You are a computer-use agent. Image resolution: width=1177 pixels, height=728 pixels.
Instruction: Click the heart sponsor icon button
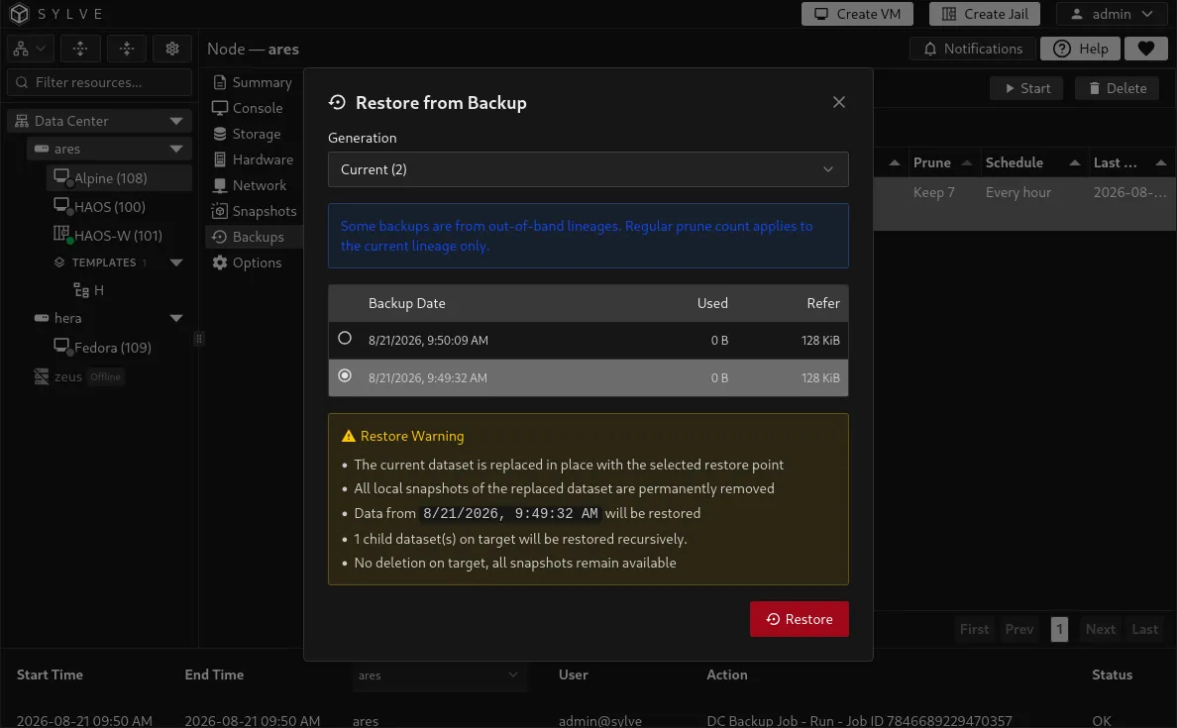click(x=1145, y=49)
